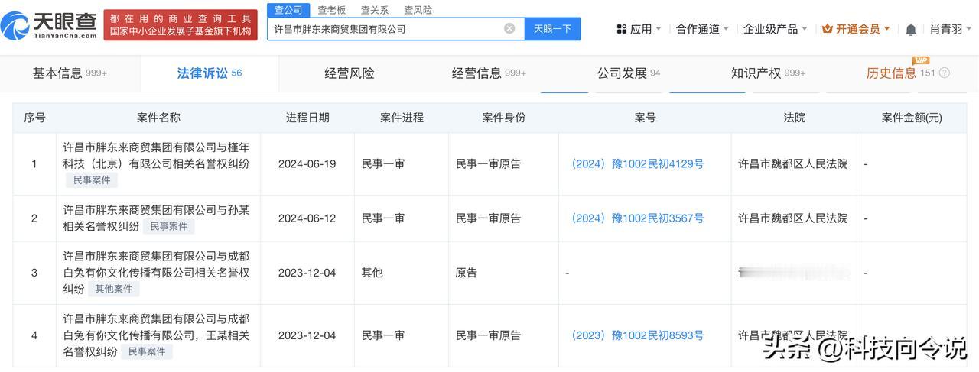The image size is (979, 372).
Task: Expand the 应用 dropdown menu
Action: pos(639,29)
